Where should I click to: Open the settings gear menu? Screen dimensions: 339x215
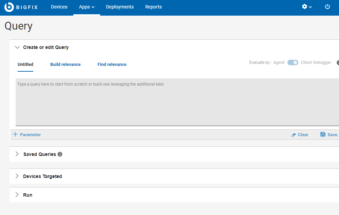[305, 7]
